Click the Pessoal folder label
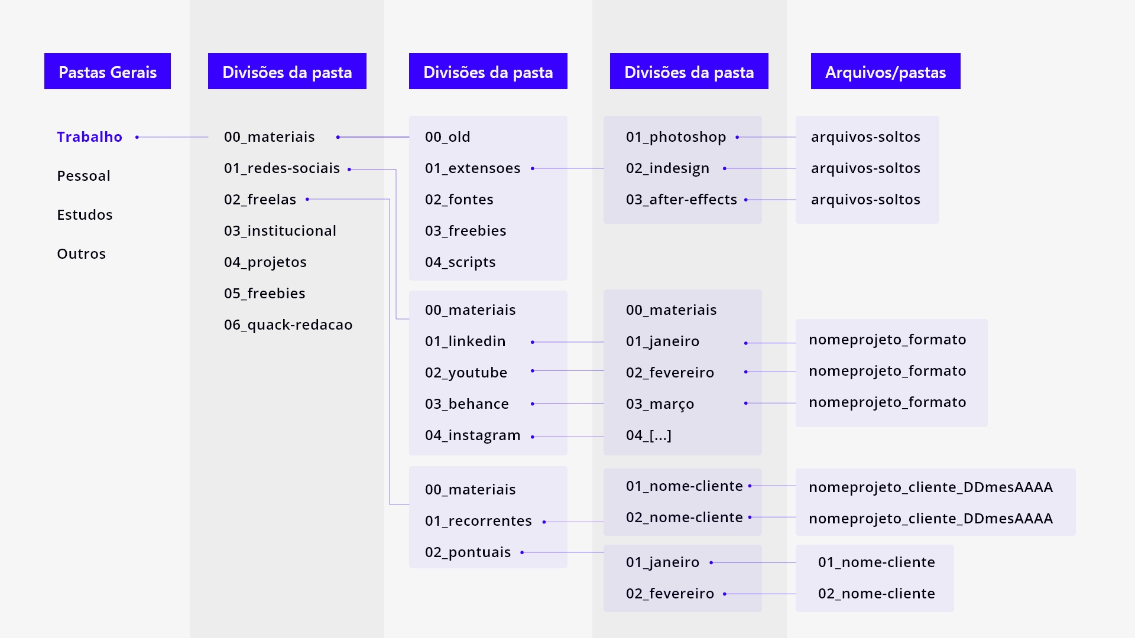The image size is (1135, 638). point(83,176)
